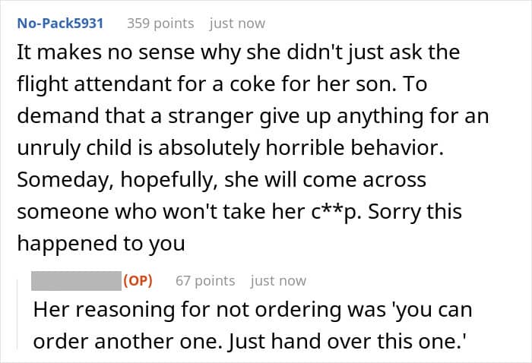Click the phrase 'flight attendant' in the comment
Viewport: 532px width, 363px height.
pos(94,84)
